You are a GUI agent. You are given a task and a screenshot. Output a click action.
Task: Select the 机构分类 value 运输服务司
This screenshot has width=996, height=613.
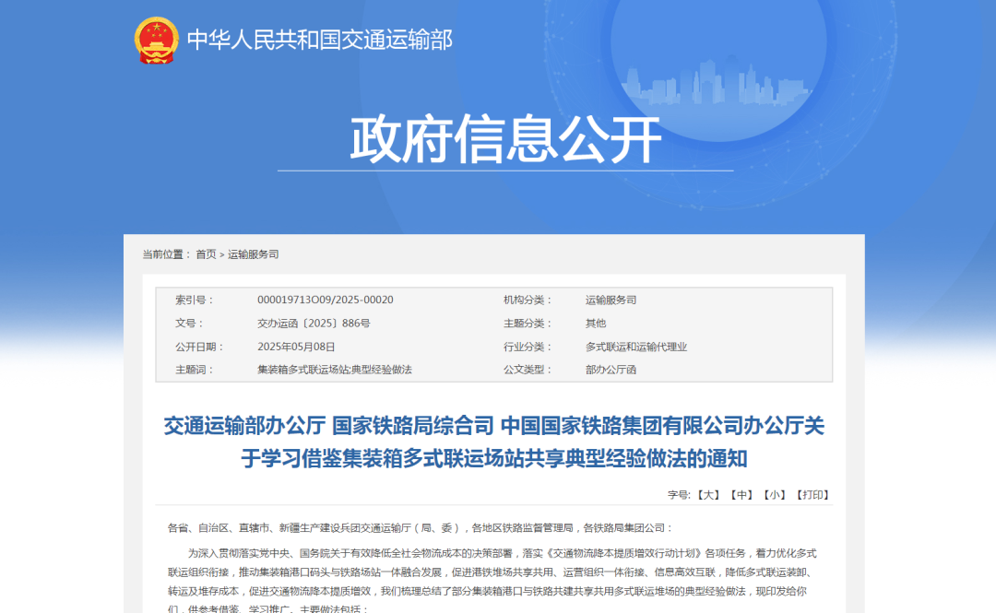pyautogui.click(x=611, y=300)
